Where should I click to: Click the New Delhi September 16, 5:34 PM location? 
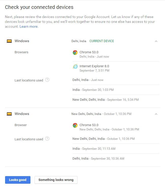click(x=106, y=100)
